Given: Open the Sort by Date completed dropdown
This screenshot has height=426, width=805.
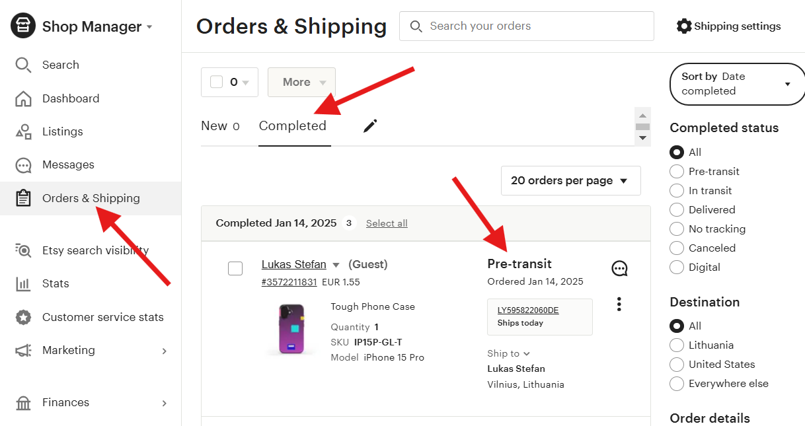Looking at the screenshot, I should coord(736,85).
